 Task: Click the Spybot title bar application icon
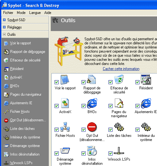tap(4, 5)
